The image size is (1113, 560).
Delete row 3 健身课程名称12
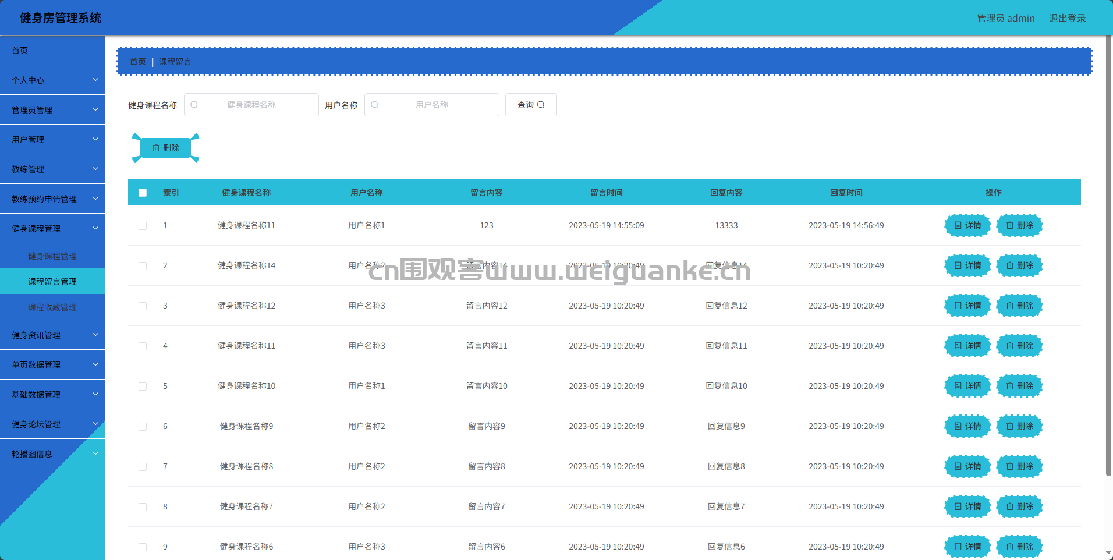pyautogui.click(x=1019, y=306)
